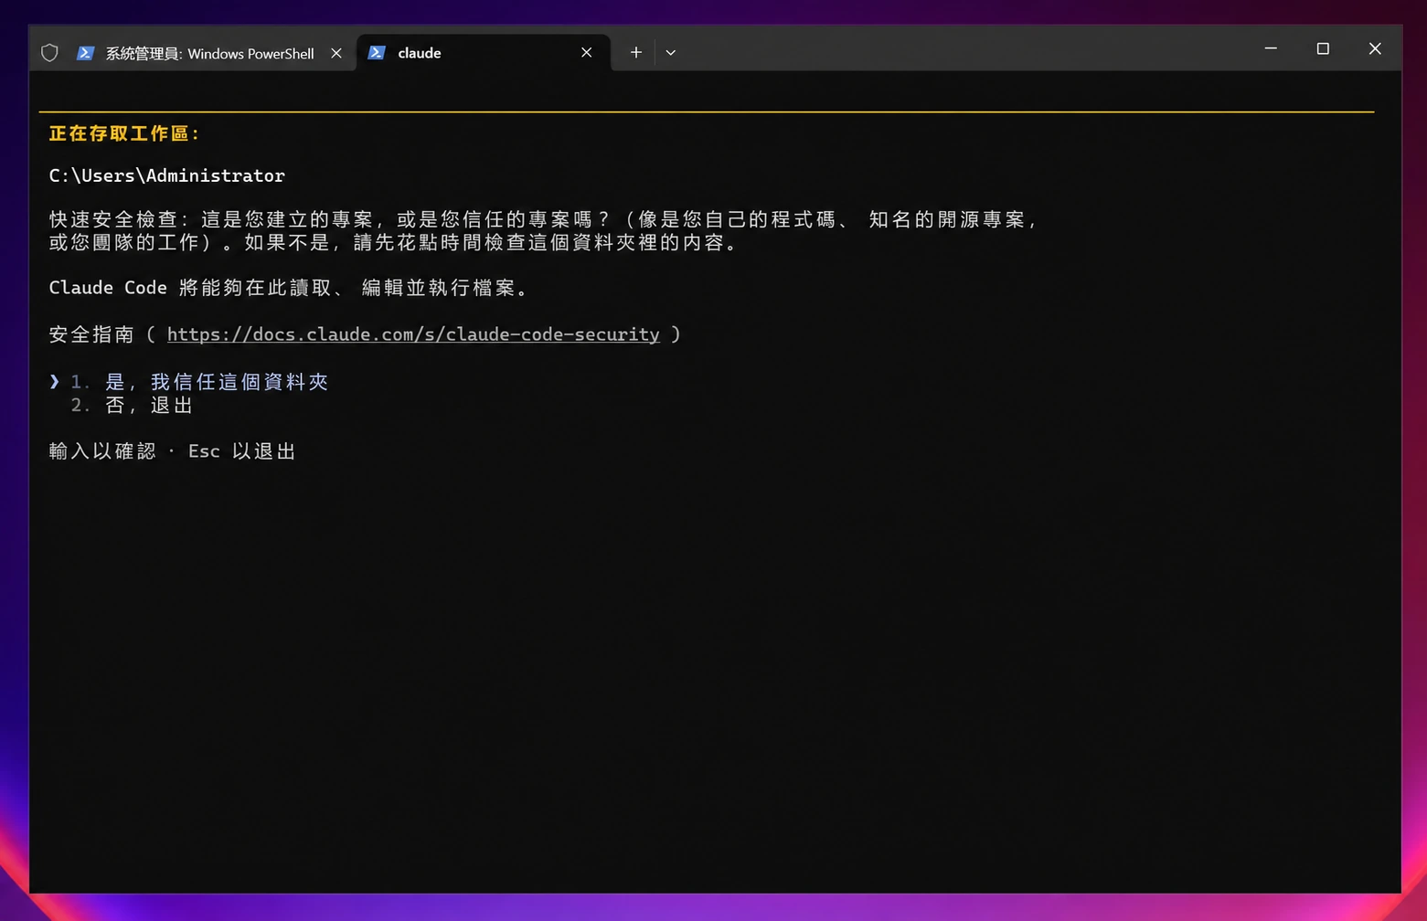Close the terminal window
1427x921 pixels.
[1375, 48]
